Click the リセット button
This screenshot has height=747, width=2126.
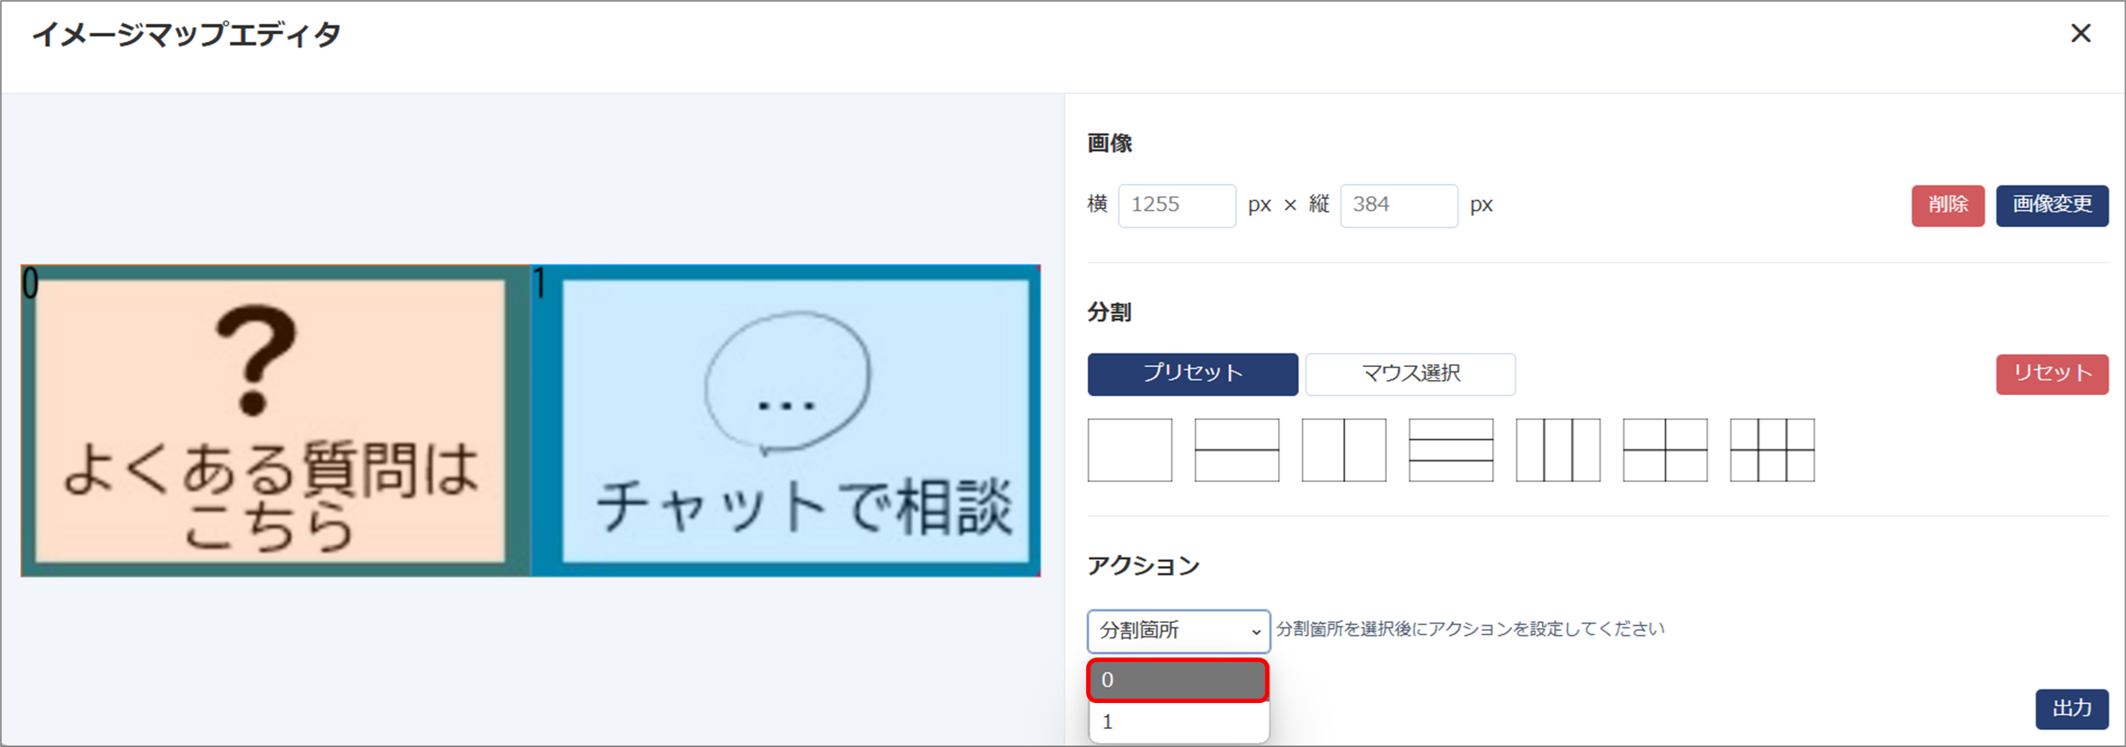[x=2052, y=374]
